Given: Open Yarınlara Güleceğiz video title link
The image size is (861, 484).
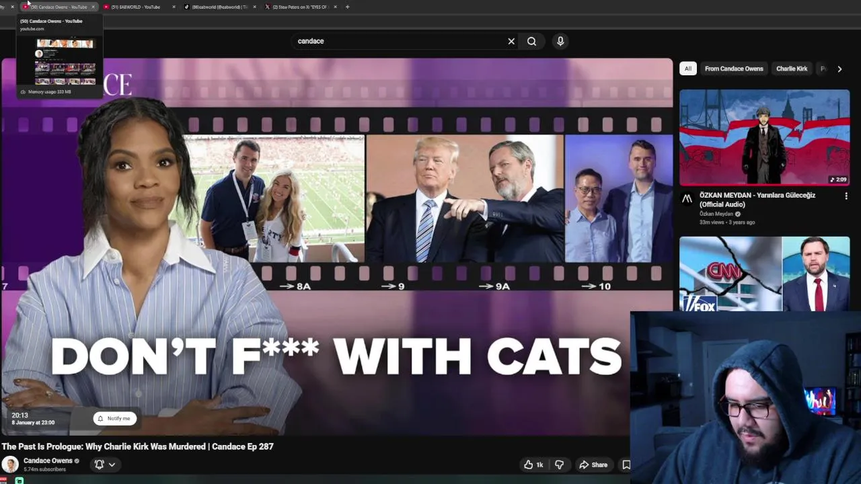Looking at the screenshot, I should pyautogui.click(x=757, y=200).
